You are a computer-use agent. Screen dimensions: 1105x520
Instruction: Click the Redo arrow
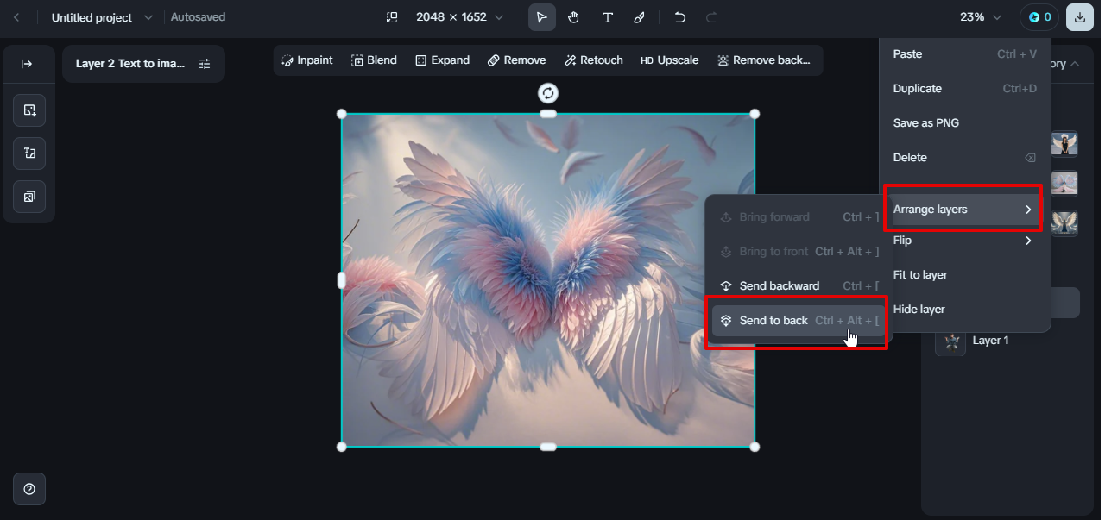[711, 17]
